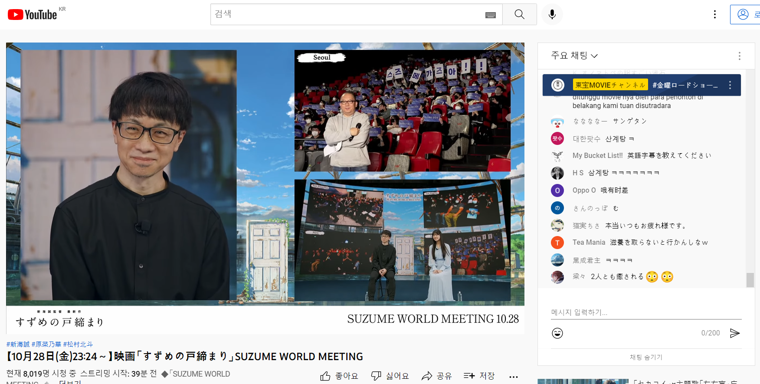
Task: Click the 黑成君主 chat message
Action: click(x=619, y=260)
